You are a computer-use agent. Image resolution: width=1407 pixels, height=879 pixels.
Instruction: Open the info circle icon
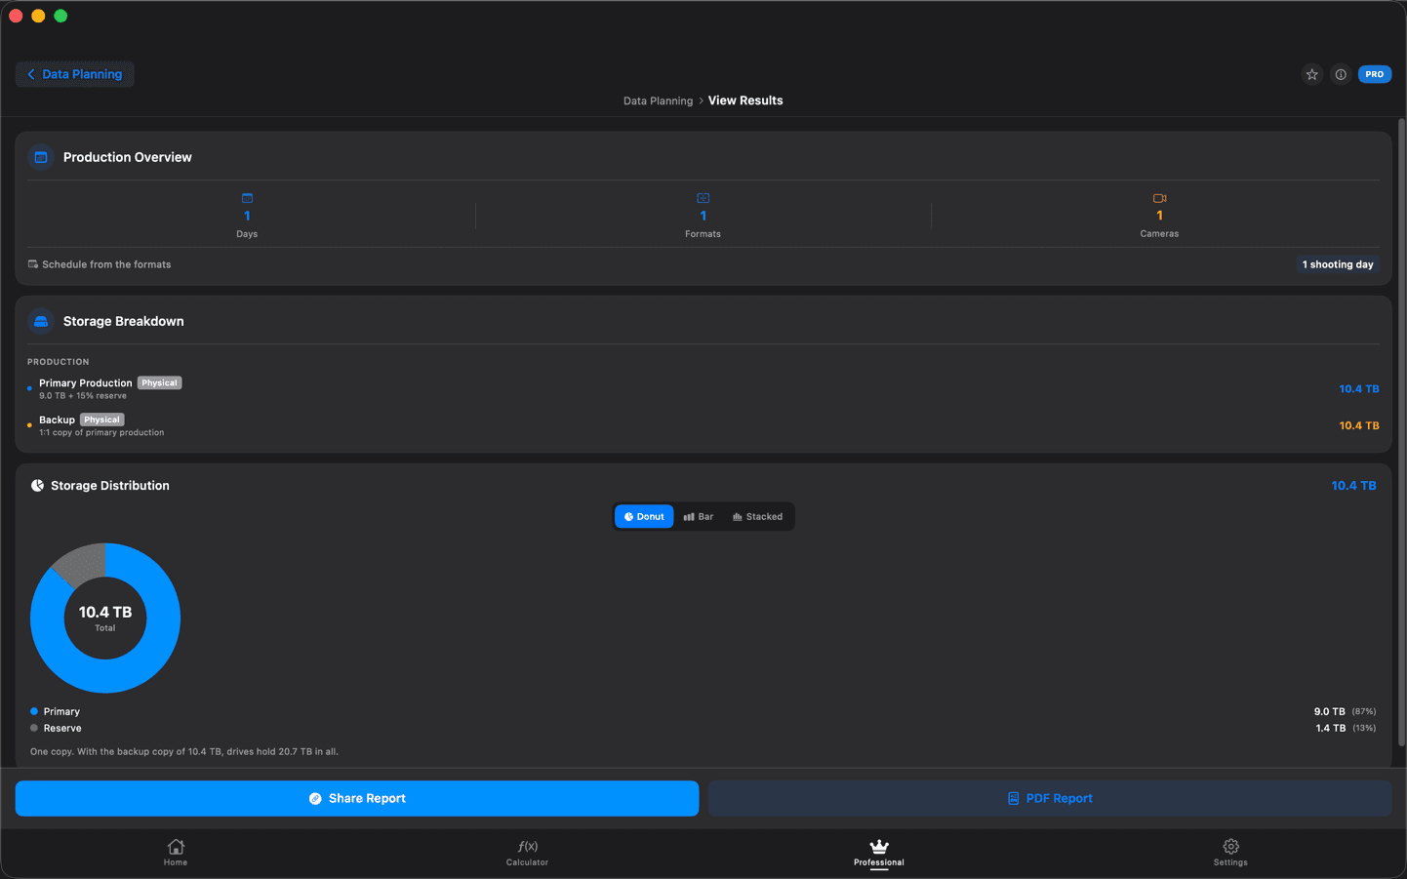(x=1341, y=74)
